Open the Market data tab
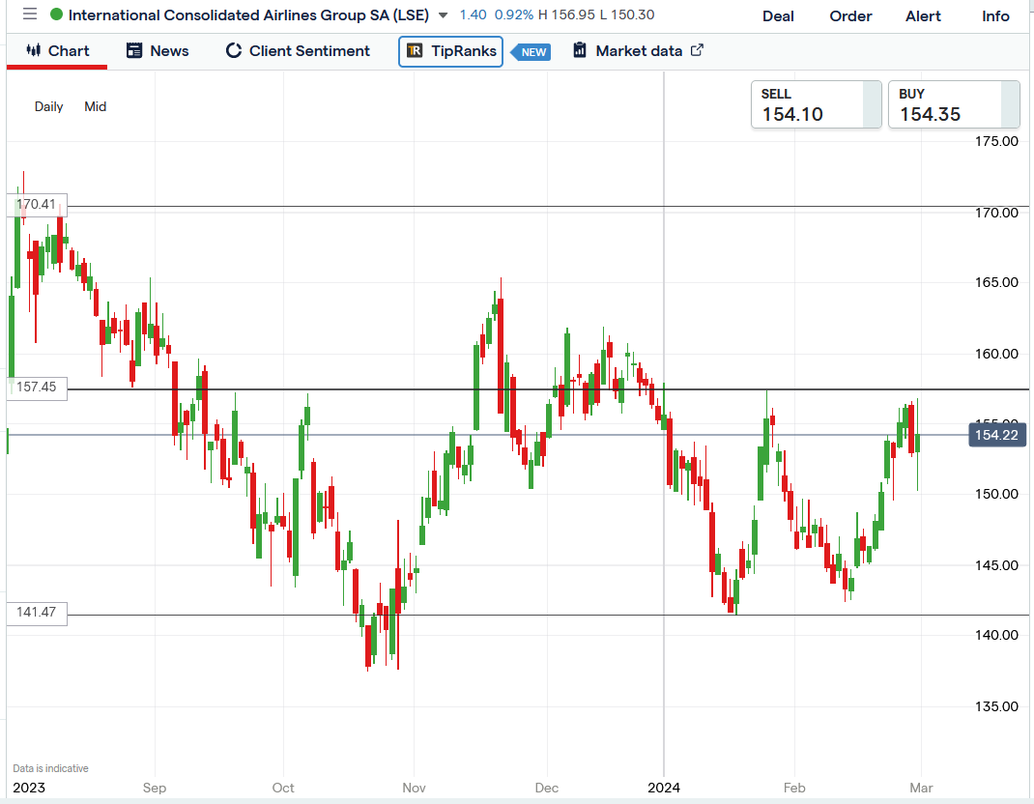This screenshot has height=804, width=1034. [x=639, y=51]
